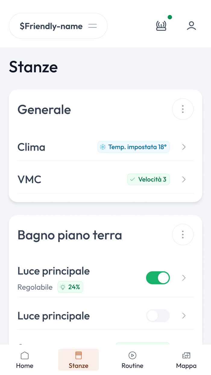The width and height of the screenshot is (211, 375).
Task: Open details of Luce principale Regolabile
Action: 184,278
